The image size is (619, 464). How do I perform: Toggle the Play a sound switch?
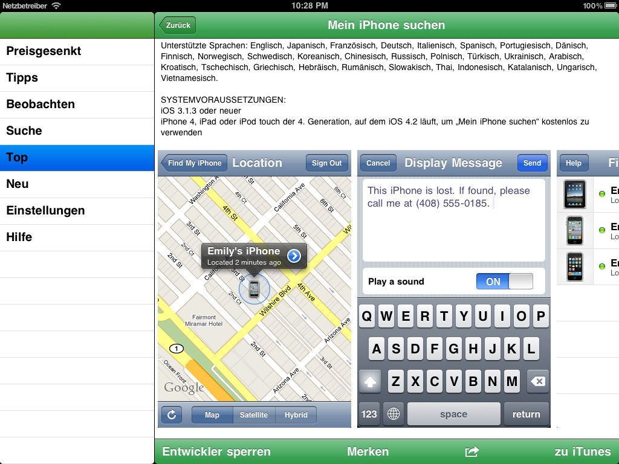tap(505, 282)
